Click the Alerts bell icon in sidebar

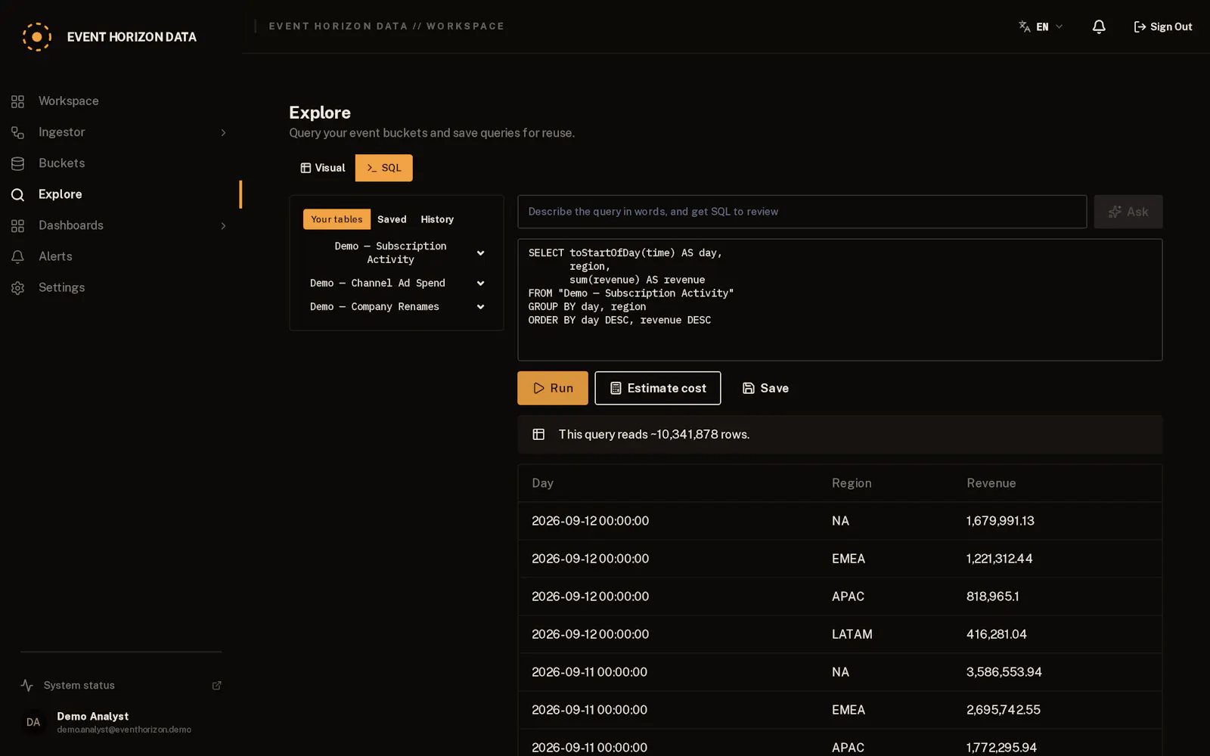(17, 256)
